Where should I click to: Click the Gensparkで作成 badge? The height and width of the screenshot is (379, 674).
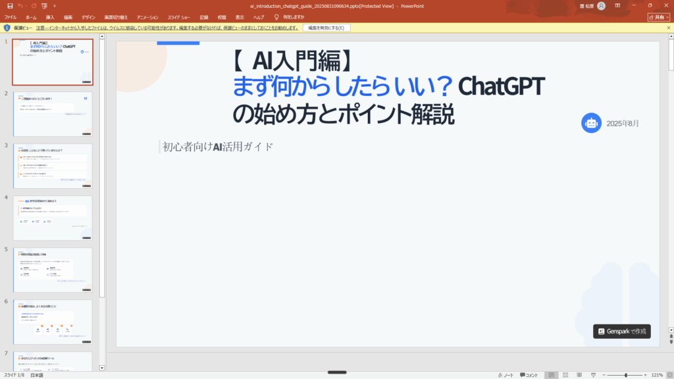(x=622, y=332)
